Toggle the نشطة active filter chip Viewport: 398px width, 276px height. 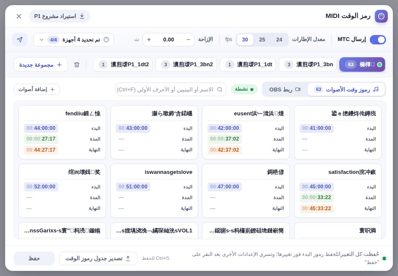(x=244, y=89)
